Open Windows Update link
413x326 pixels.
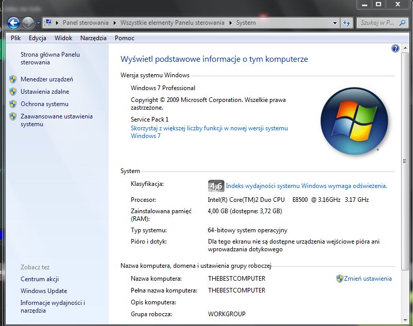(x=44, y=291)
